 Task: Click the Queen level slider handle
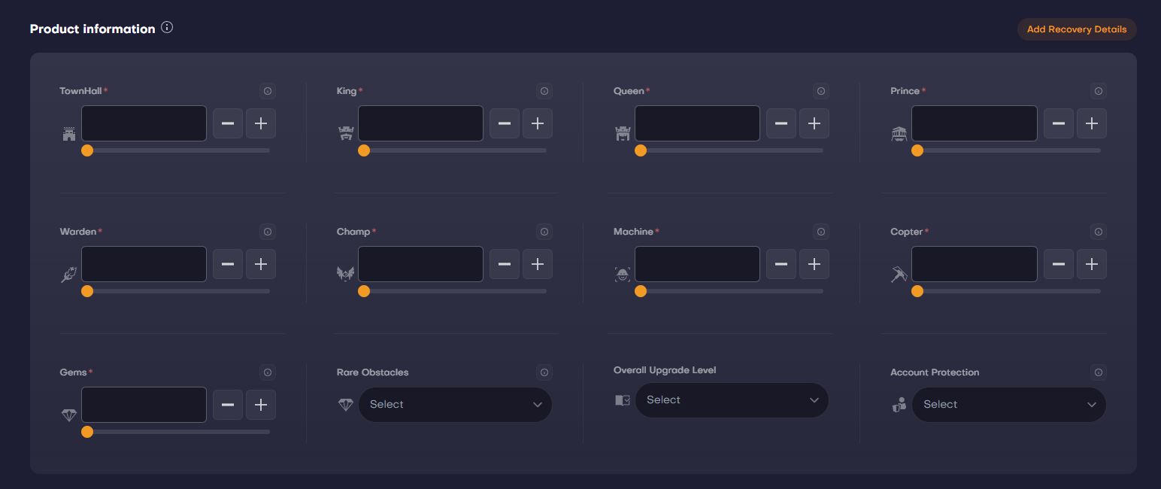coord(641,150)
